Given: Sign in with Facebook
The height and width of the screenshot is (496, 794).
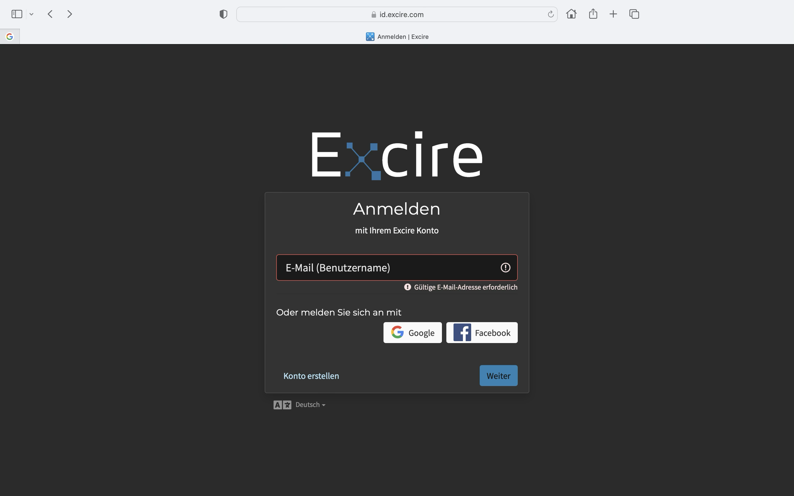Looking at the screenshot, I should (482, 333).
